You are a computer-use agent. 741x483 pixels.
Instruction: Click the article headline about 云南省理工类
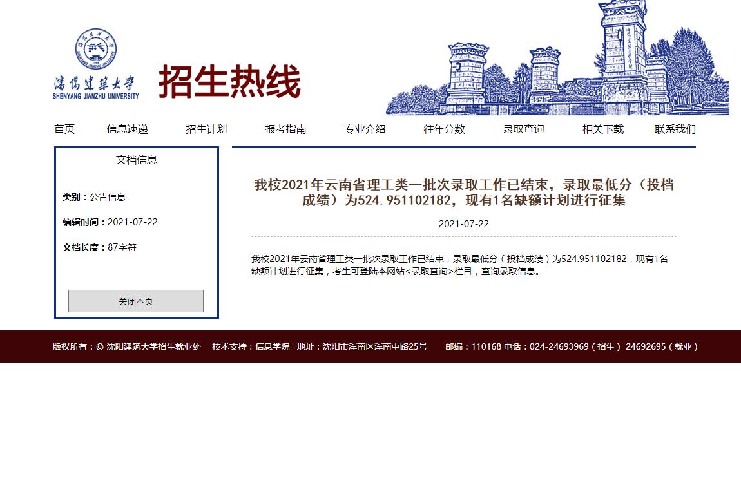(x=464, y=192)
